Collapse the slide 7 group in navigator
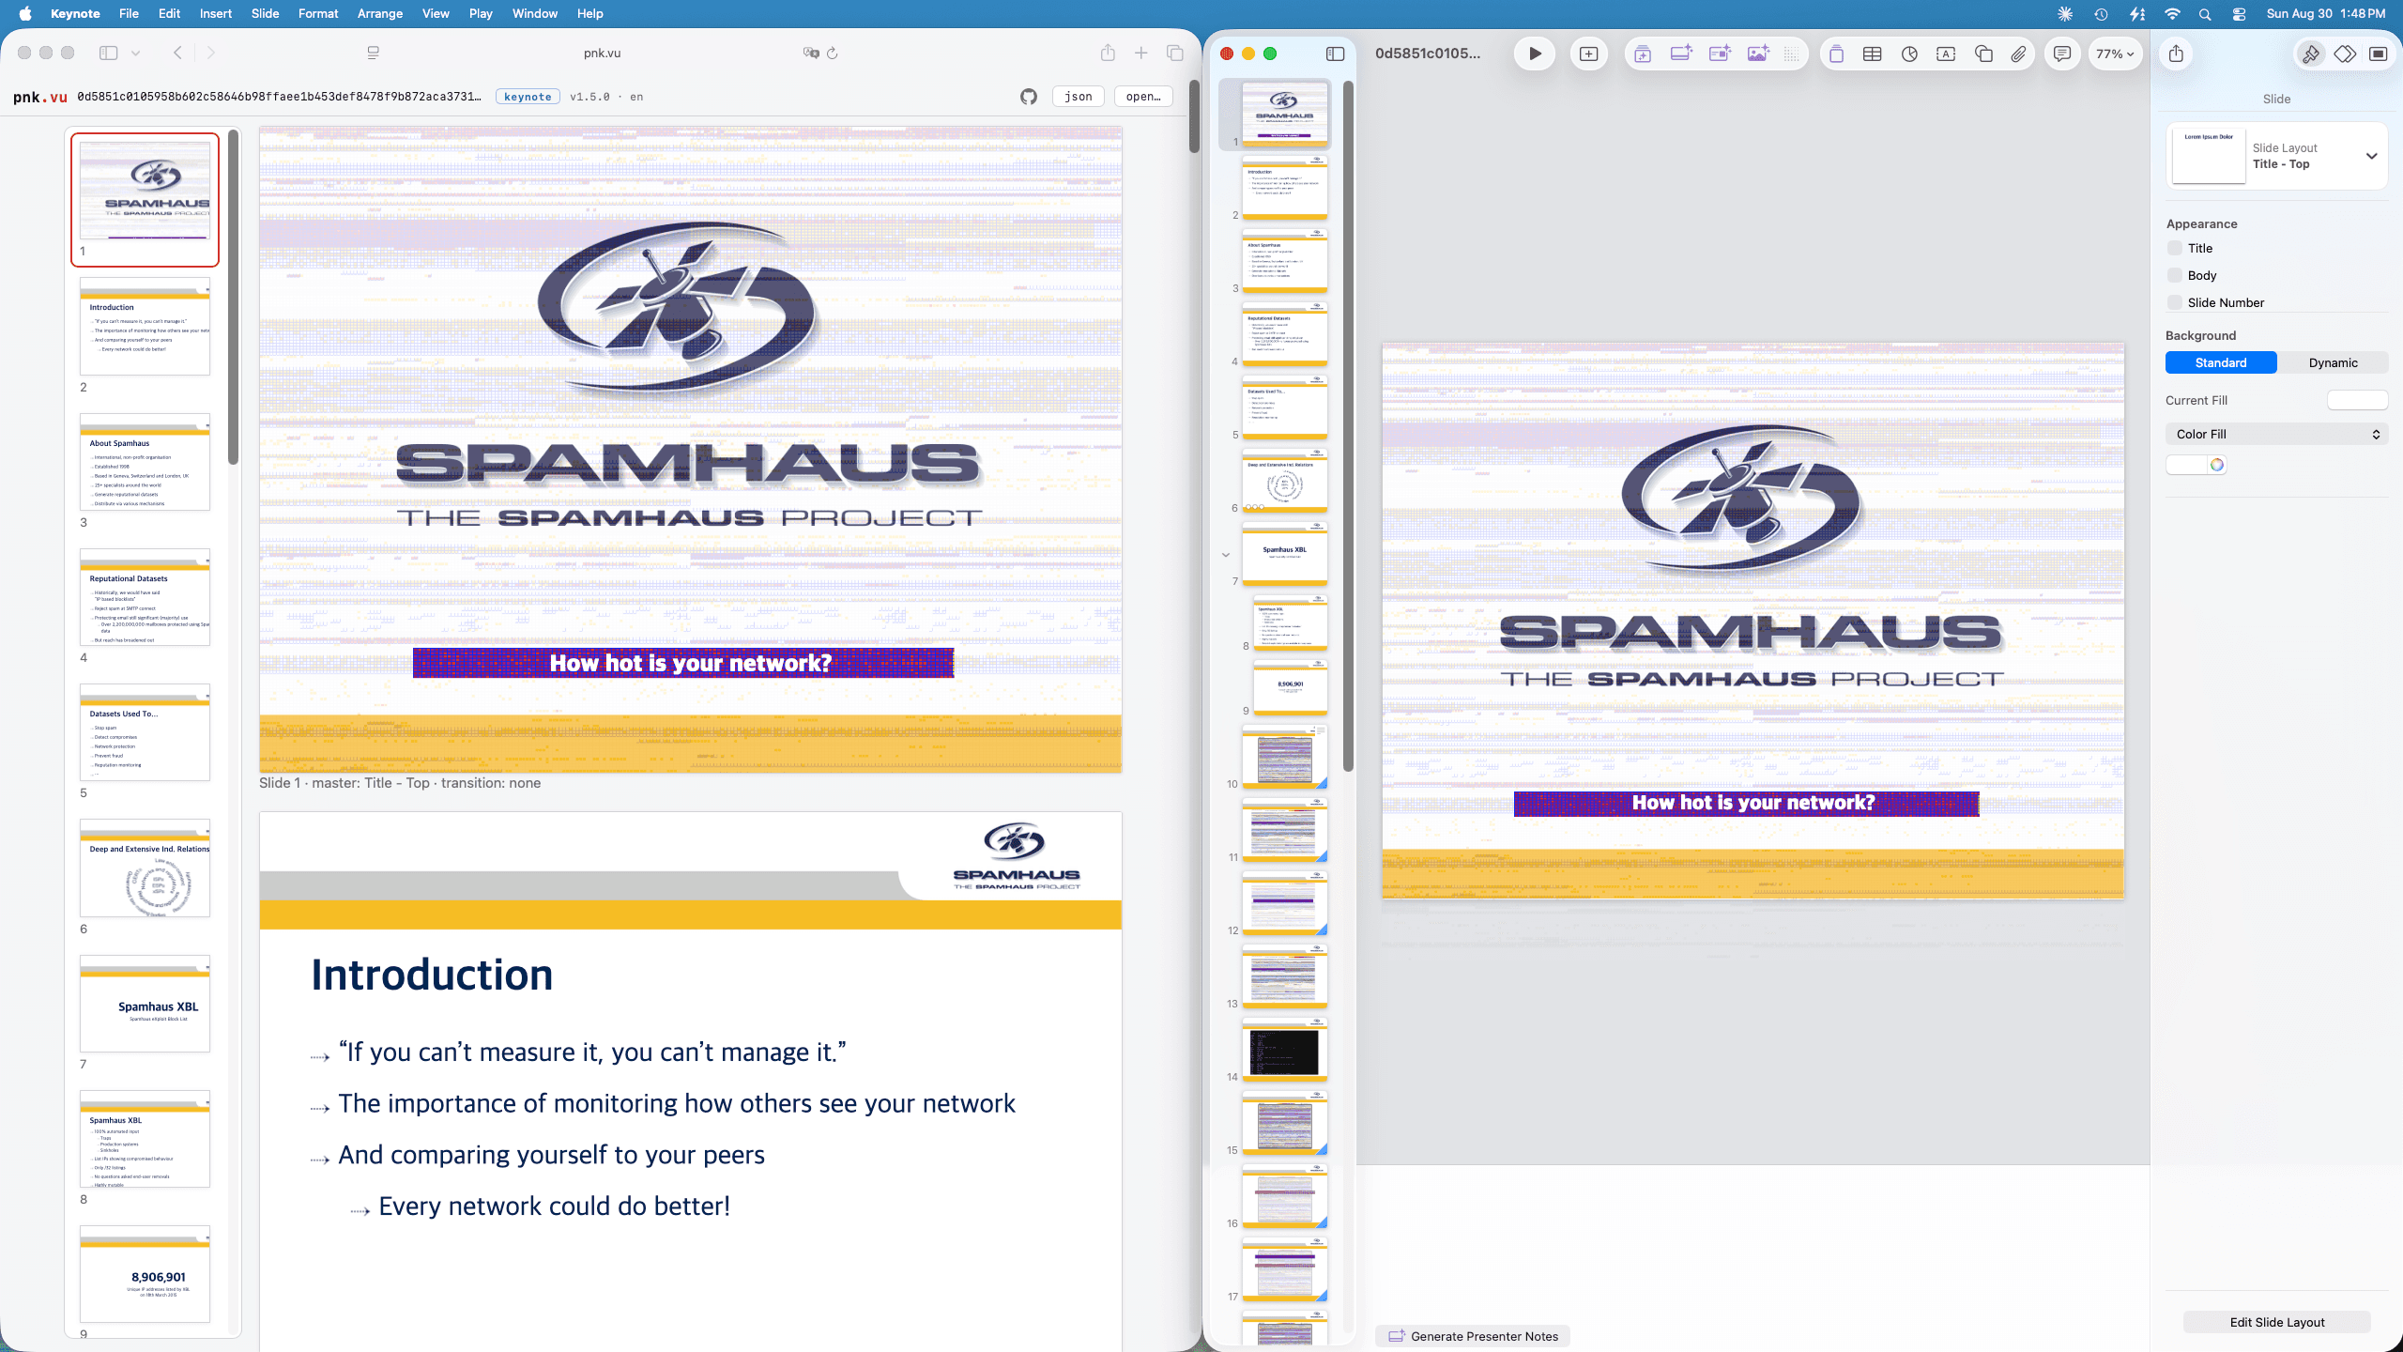Screen dimensions: 2403x1352 1225,555
